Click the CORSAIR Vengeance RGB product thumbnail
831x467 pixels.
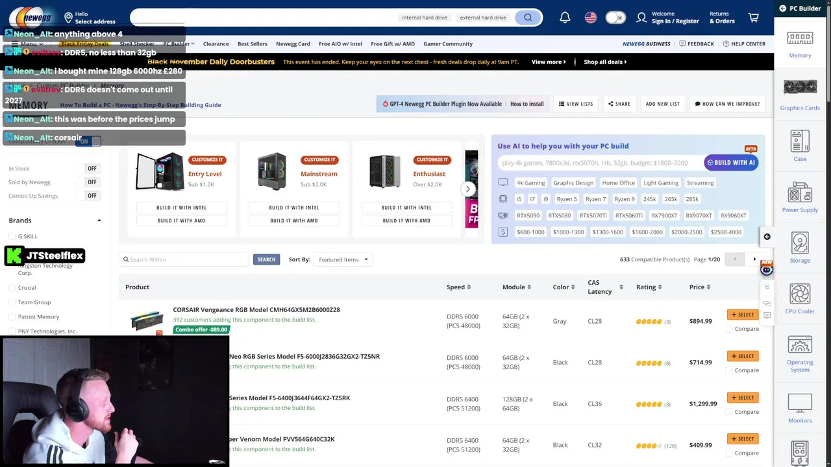click(x=147, y=320)
